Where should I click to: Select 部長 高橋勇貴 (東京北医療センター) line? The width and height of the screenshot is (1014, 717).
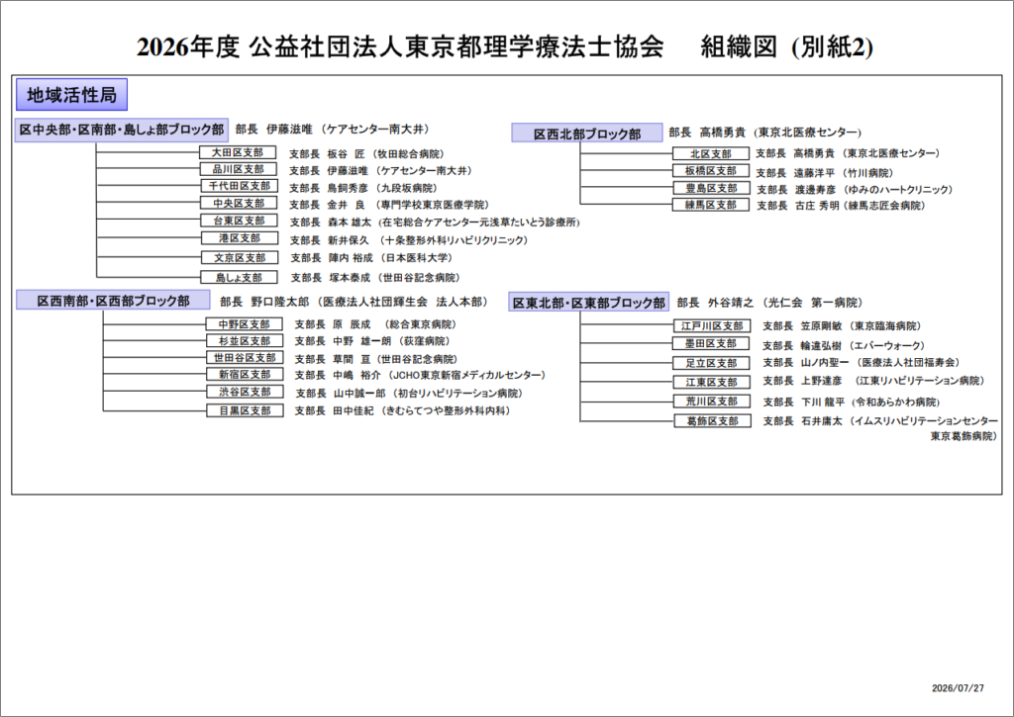click(x=765, y=133)
